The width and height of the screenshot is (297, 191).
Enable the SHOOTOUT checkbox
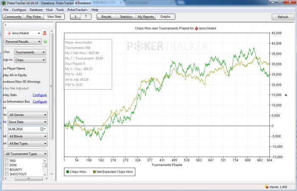(7, 174)
